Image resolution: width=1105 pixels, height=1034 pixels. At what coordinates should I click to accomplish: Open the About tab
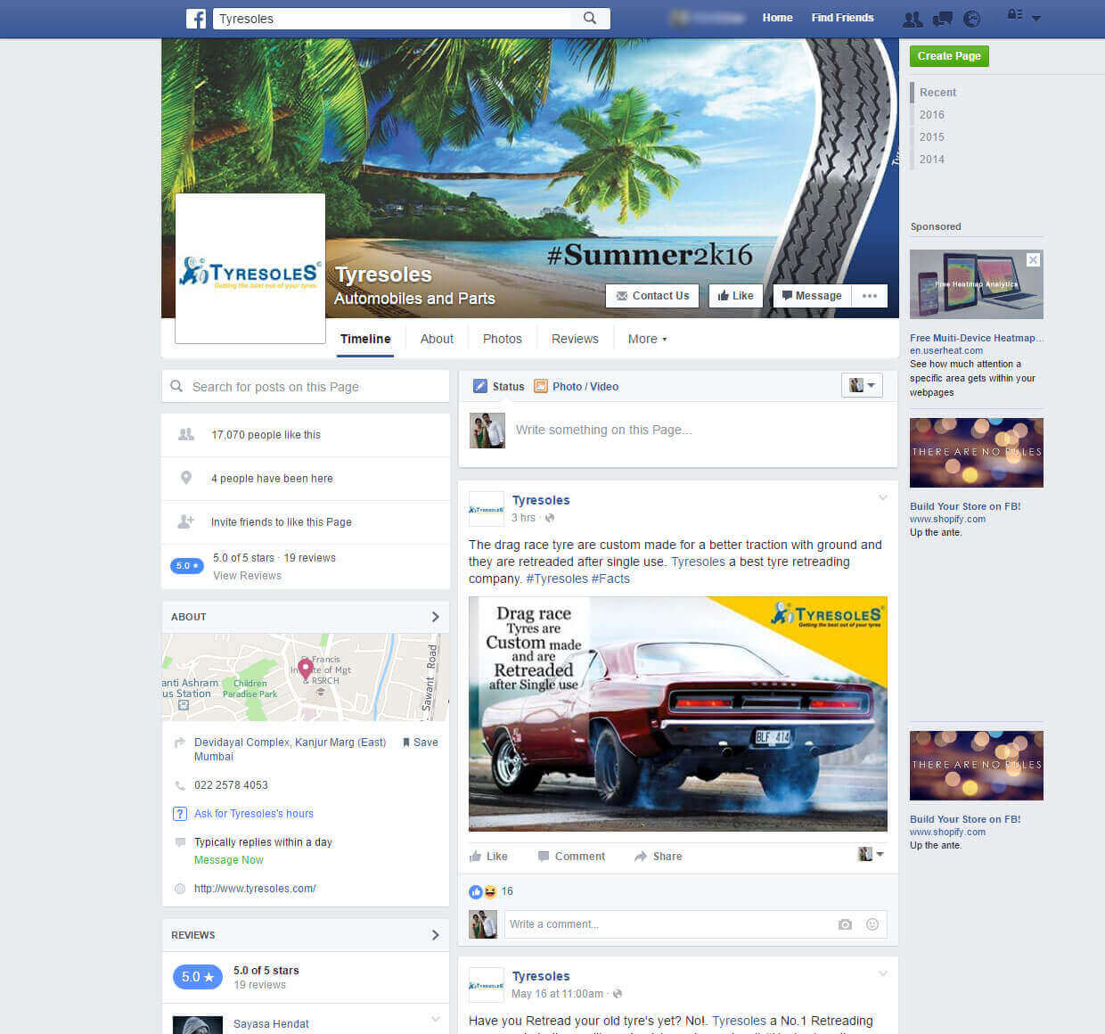(437, 339)
